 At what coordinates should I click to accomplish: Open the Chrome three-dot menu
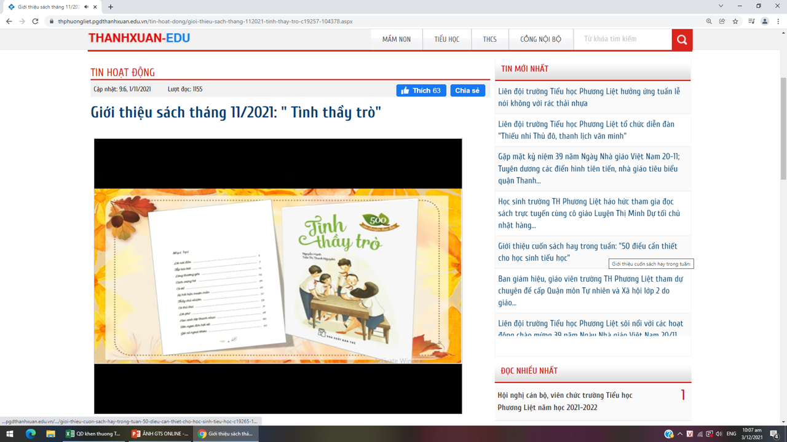(x=778, y=21)
